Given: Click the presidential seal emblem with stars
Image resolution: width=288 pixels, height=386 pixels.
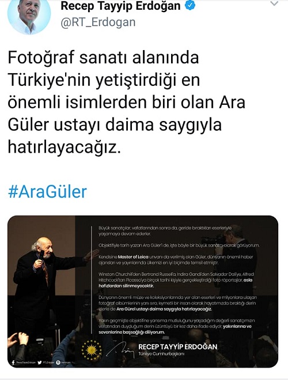Looking at the screenshot, I should click(92, 350).
